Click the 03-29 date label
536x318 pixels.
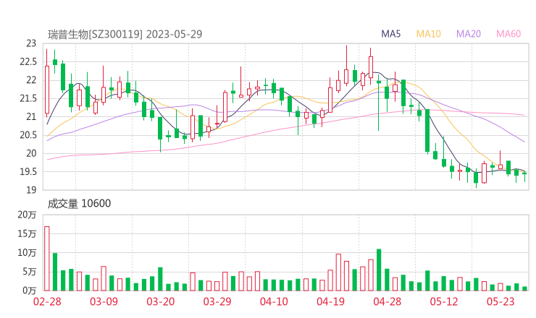pos(217,301)
